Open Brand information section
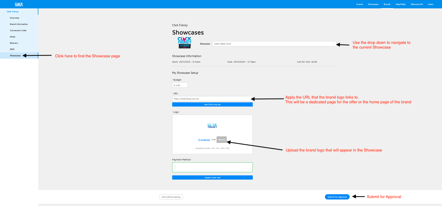The height and width of the screenshot is (206, 442). [19, 24]
